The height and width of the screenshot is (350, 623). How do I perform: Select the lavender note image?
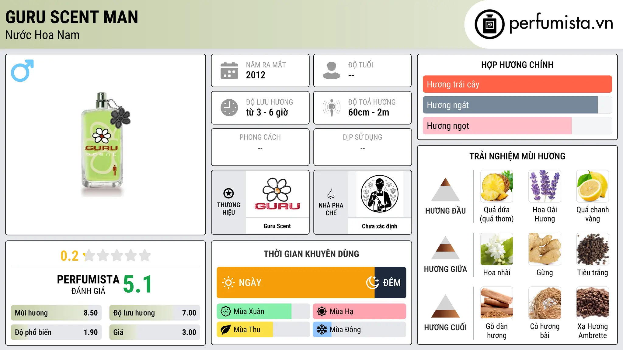point(545,186)
